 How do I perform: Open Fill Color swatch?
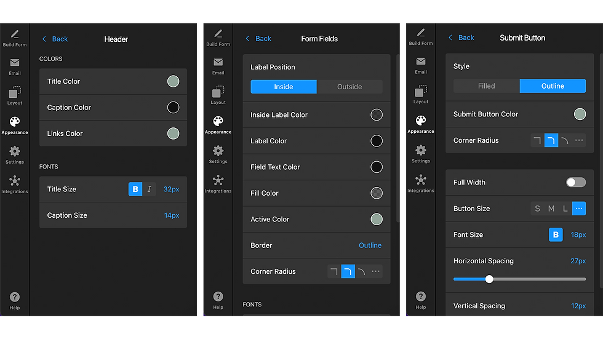pyautogui.click(x=377, y=193)
